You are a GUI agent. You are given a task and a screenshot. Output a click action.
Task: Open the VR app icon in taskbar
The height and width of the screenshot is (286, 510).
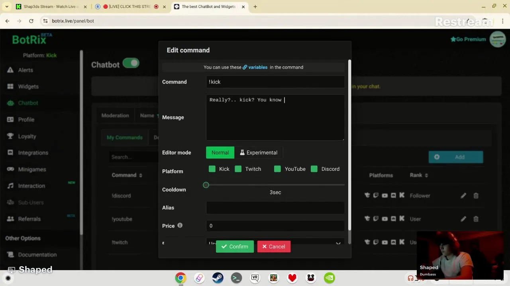255,278
